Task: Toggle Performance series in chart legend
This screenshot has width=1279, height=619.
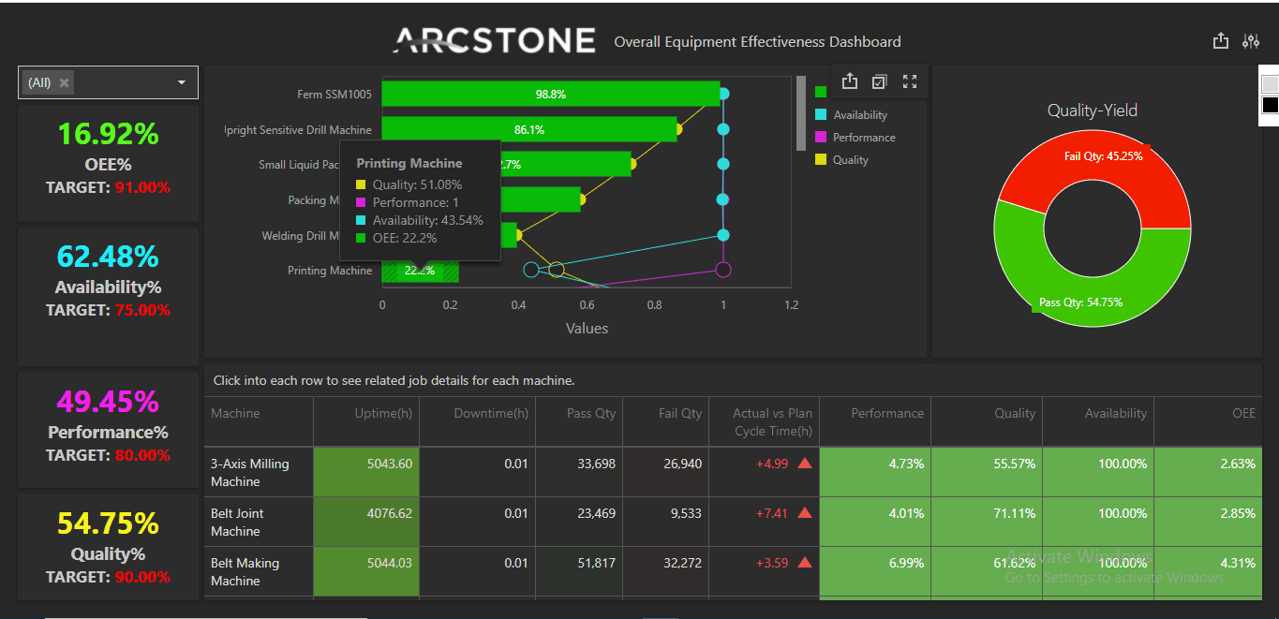Action: pos(863,138)
